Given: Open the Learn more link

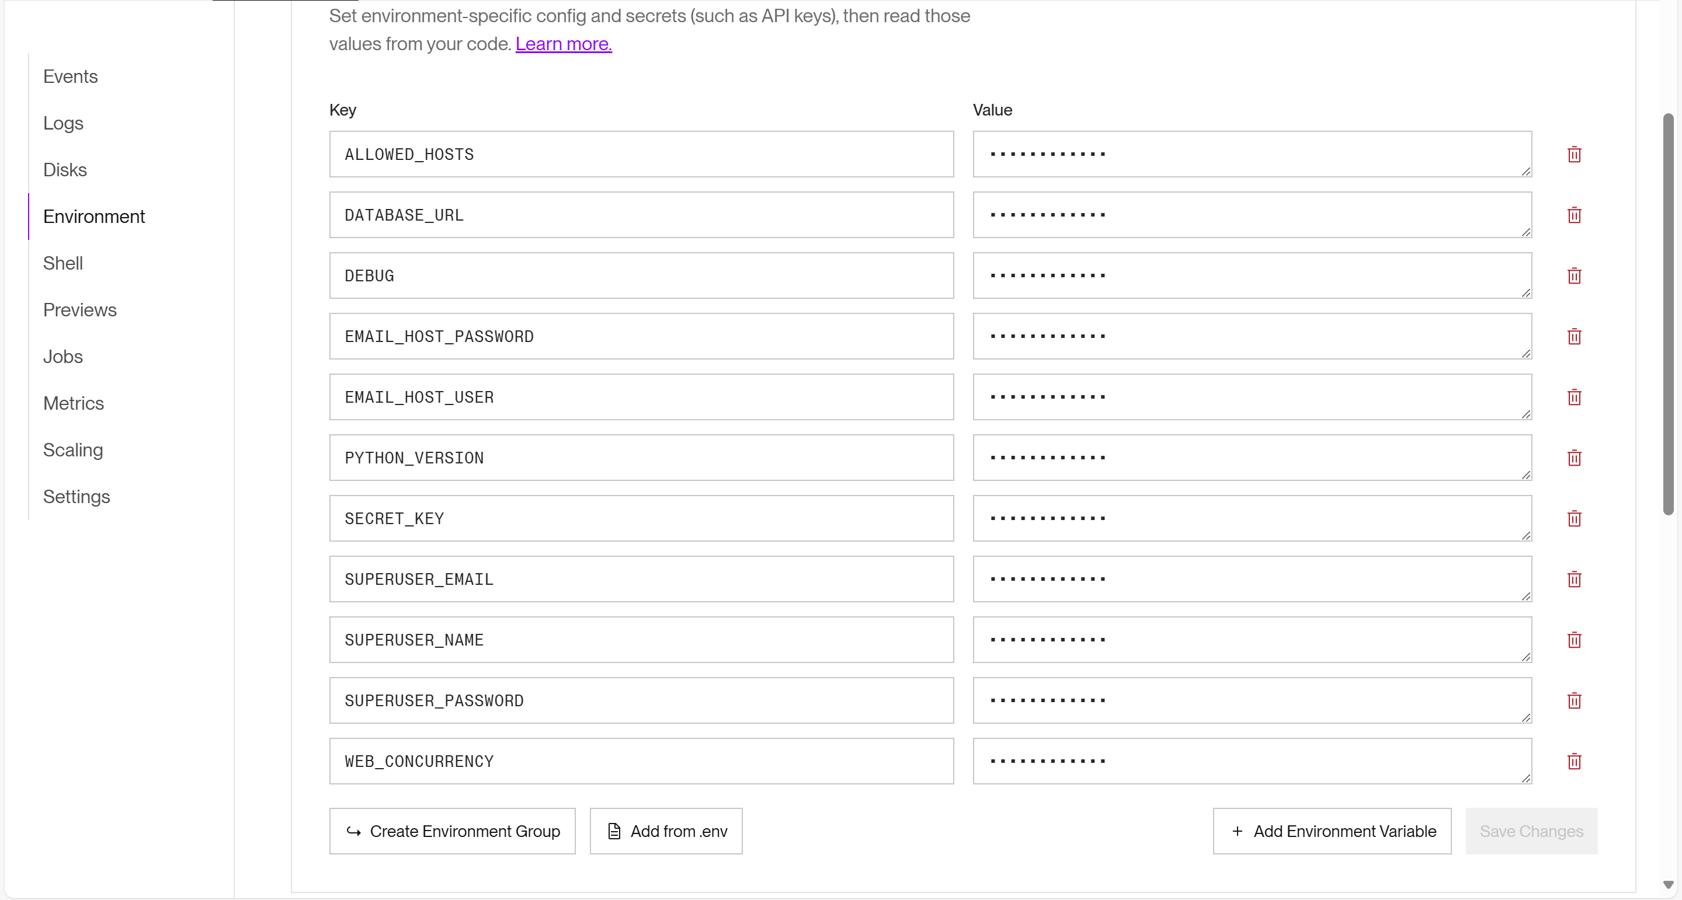Looking at the screenshot, I should pos(563,44).
